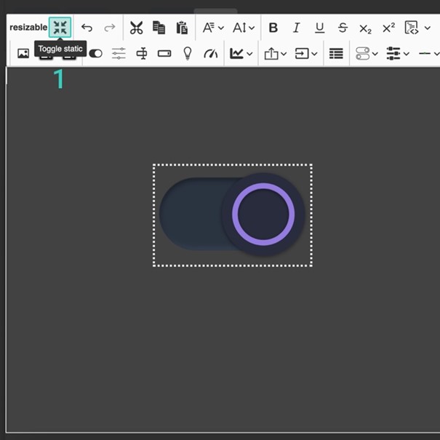Toggle Italic formatting
This screenshot has height=440, width=440.
pos(296,28)
